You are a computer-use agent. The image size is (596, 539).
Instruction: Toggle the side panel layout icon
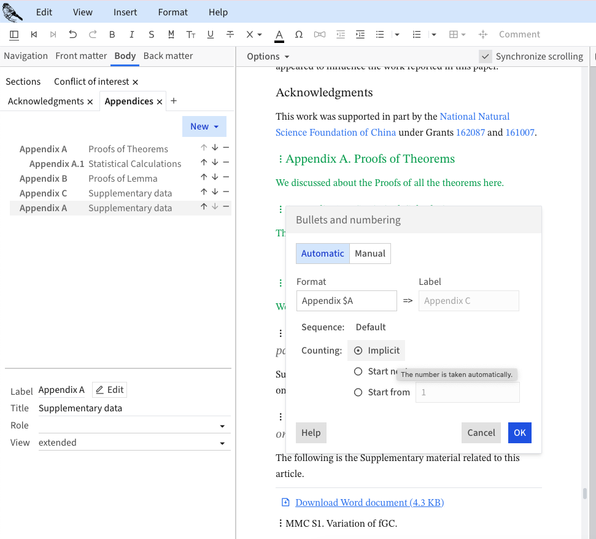click(14, 34)
